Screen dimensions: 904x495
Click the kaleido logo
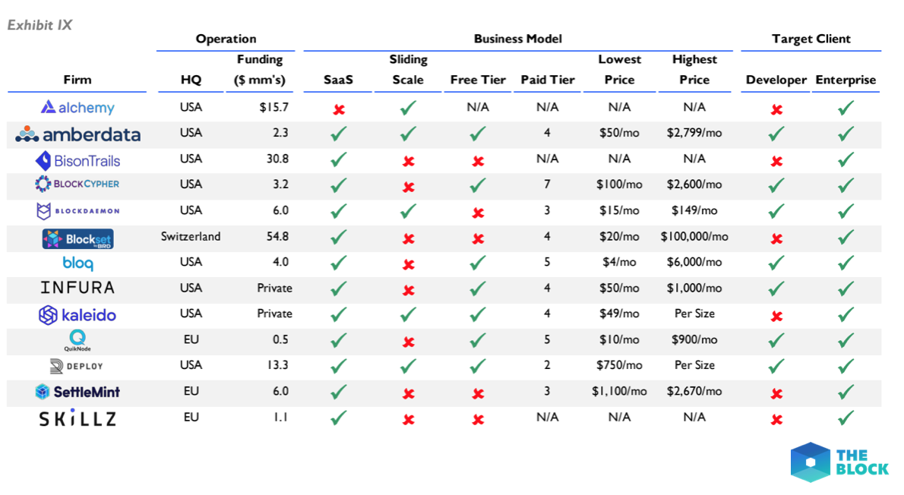point(77,314)
